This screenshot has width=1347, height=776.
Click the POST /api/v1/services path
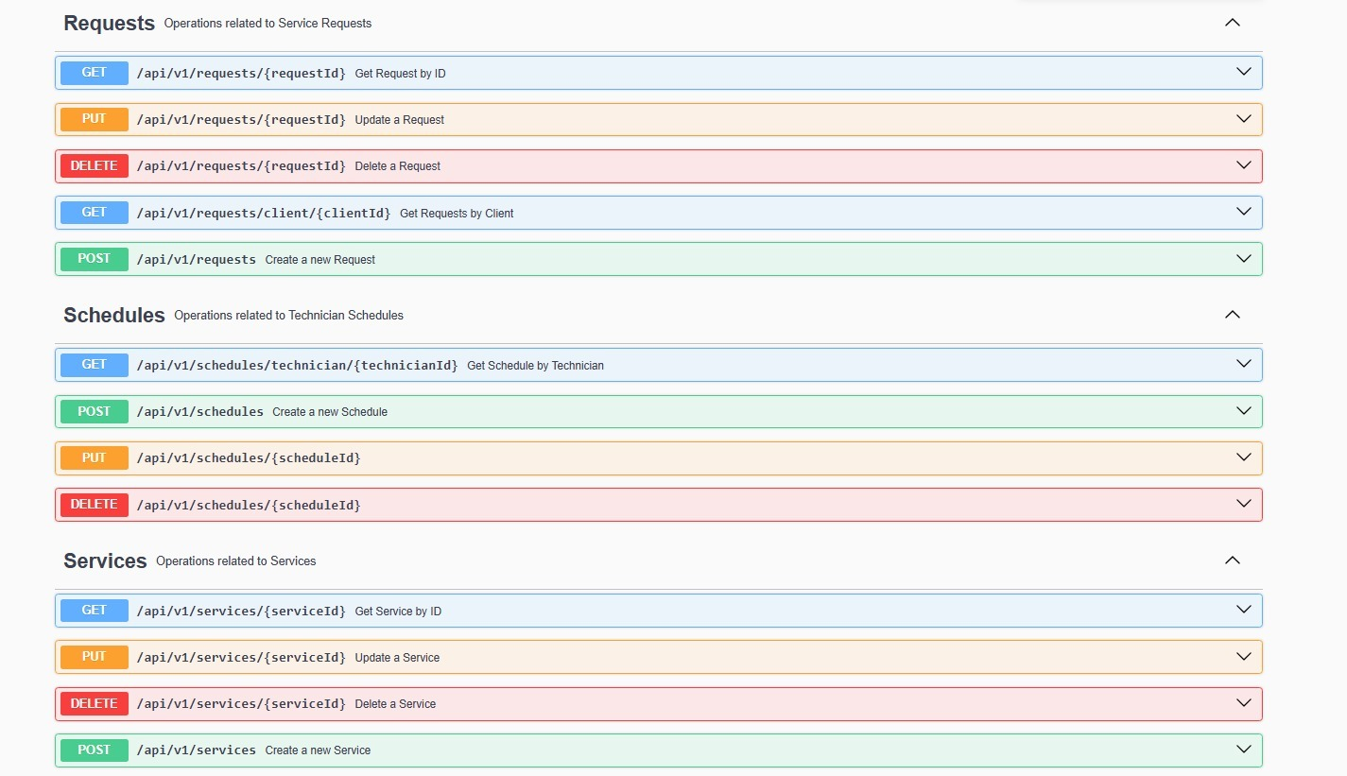[197, 750]
